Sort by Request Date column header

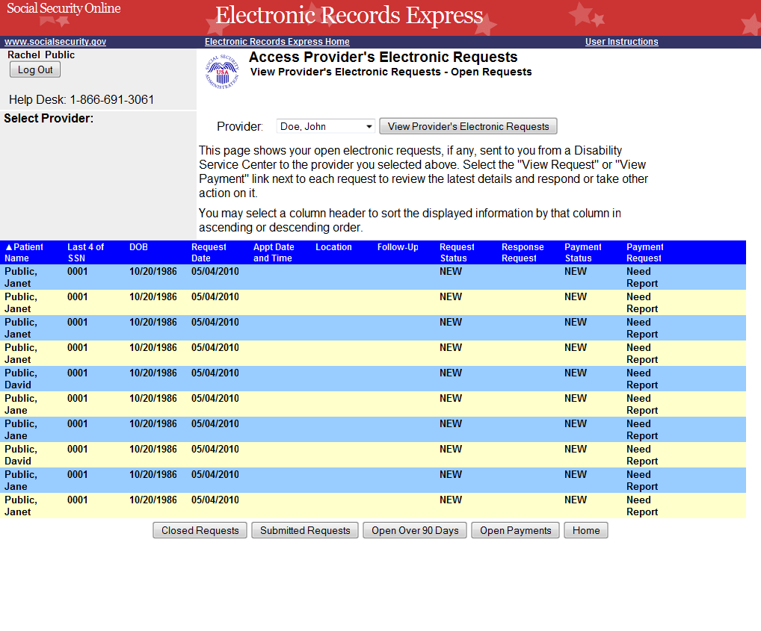pos(209,252)
